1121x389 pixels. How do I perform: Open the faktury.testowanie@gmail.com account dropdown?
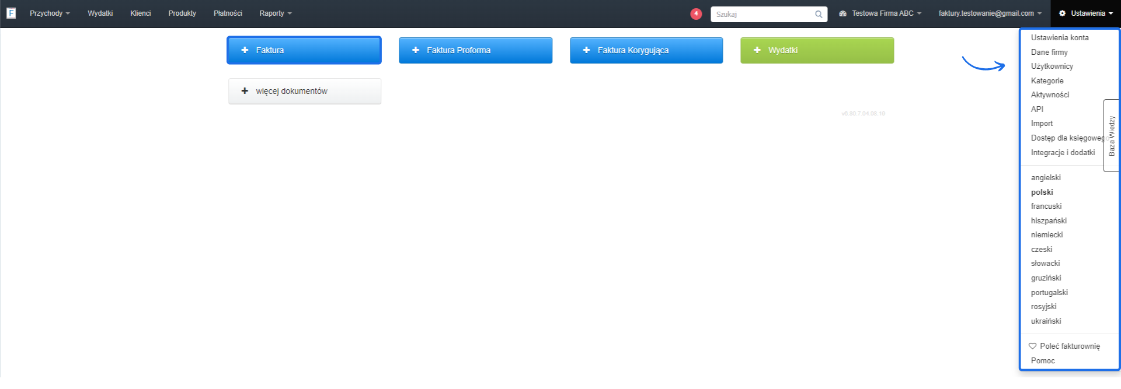point(990,13)
